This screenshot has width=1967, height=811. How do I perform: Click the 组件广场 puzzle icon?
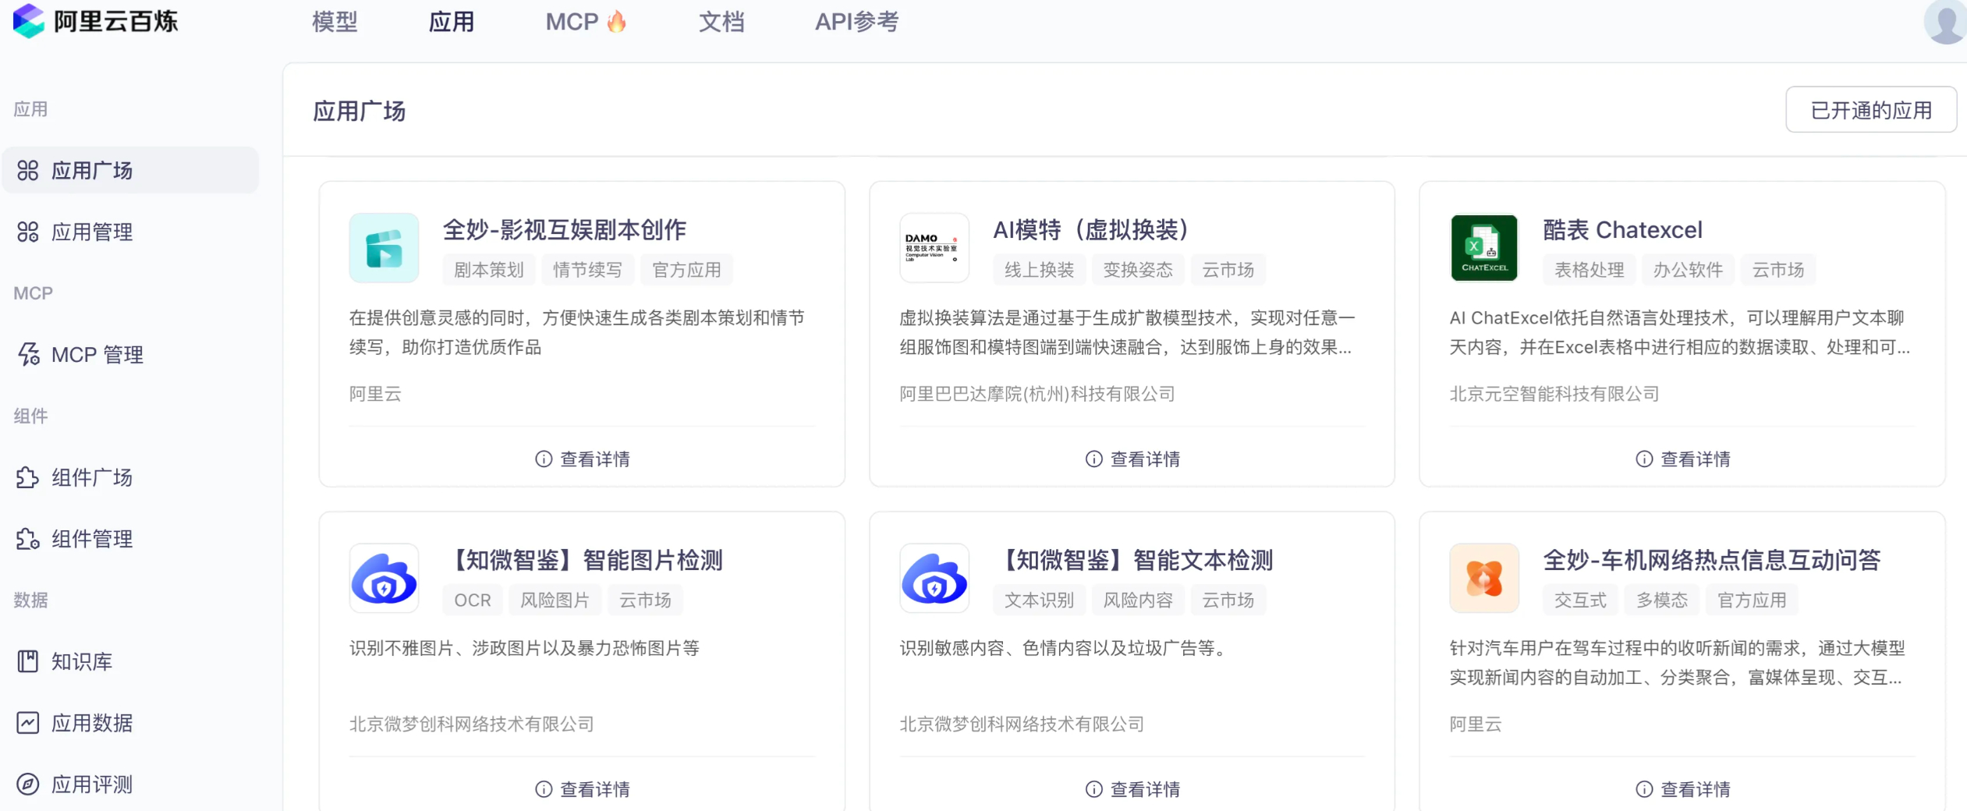[28, 477]
